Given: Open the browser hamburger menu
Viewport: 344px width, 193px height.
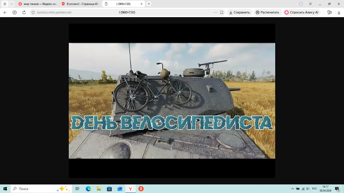Looking at the screenshot, I should tap(310, 4).
